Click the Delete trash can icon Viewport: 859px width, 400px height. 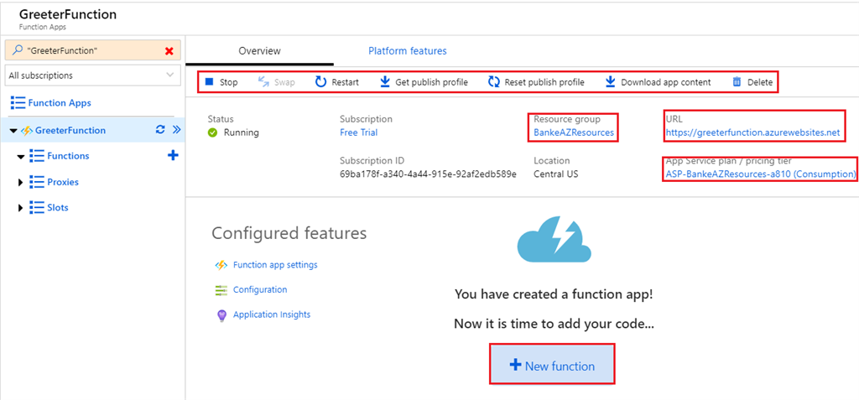737,82
